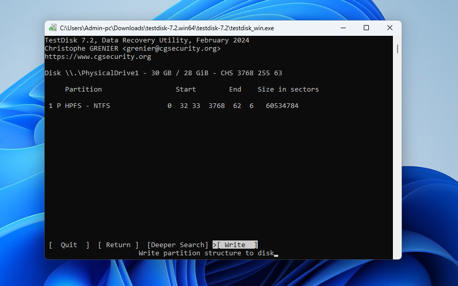The width and height of the screenshot is (458, 286).
Task: Maximize the TestDisk console window
Action: coord(366,28)
